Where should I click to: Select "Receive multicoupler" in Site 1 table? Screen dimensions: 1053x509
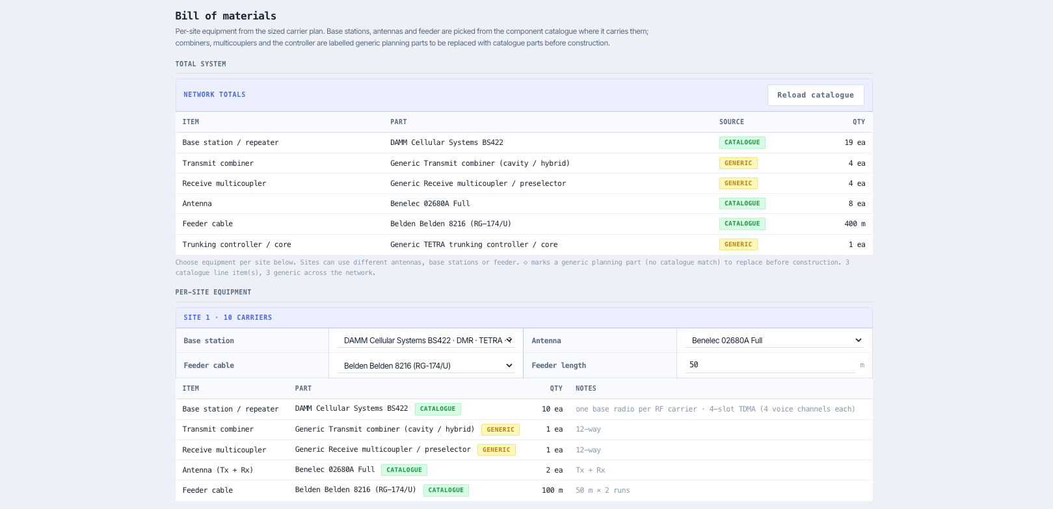[224, 450]
